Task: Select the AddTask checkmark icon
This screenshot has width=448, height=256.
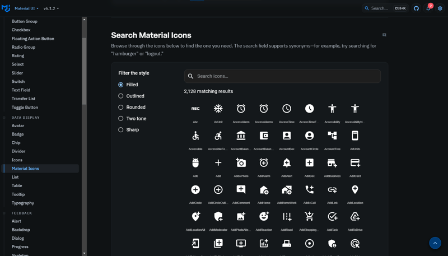Action: 332,217
